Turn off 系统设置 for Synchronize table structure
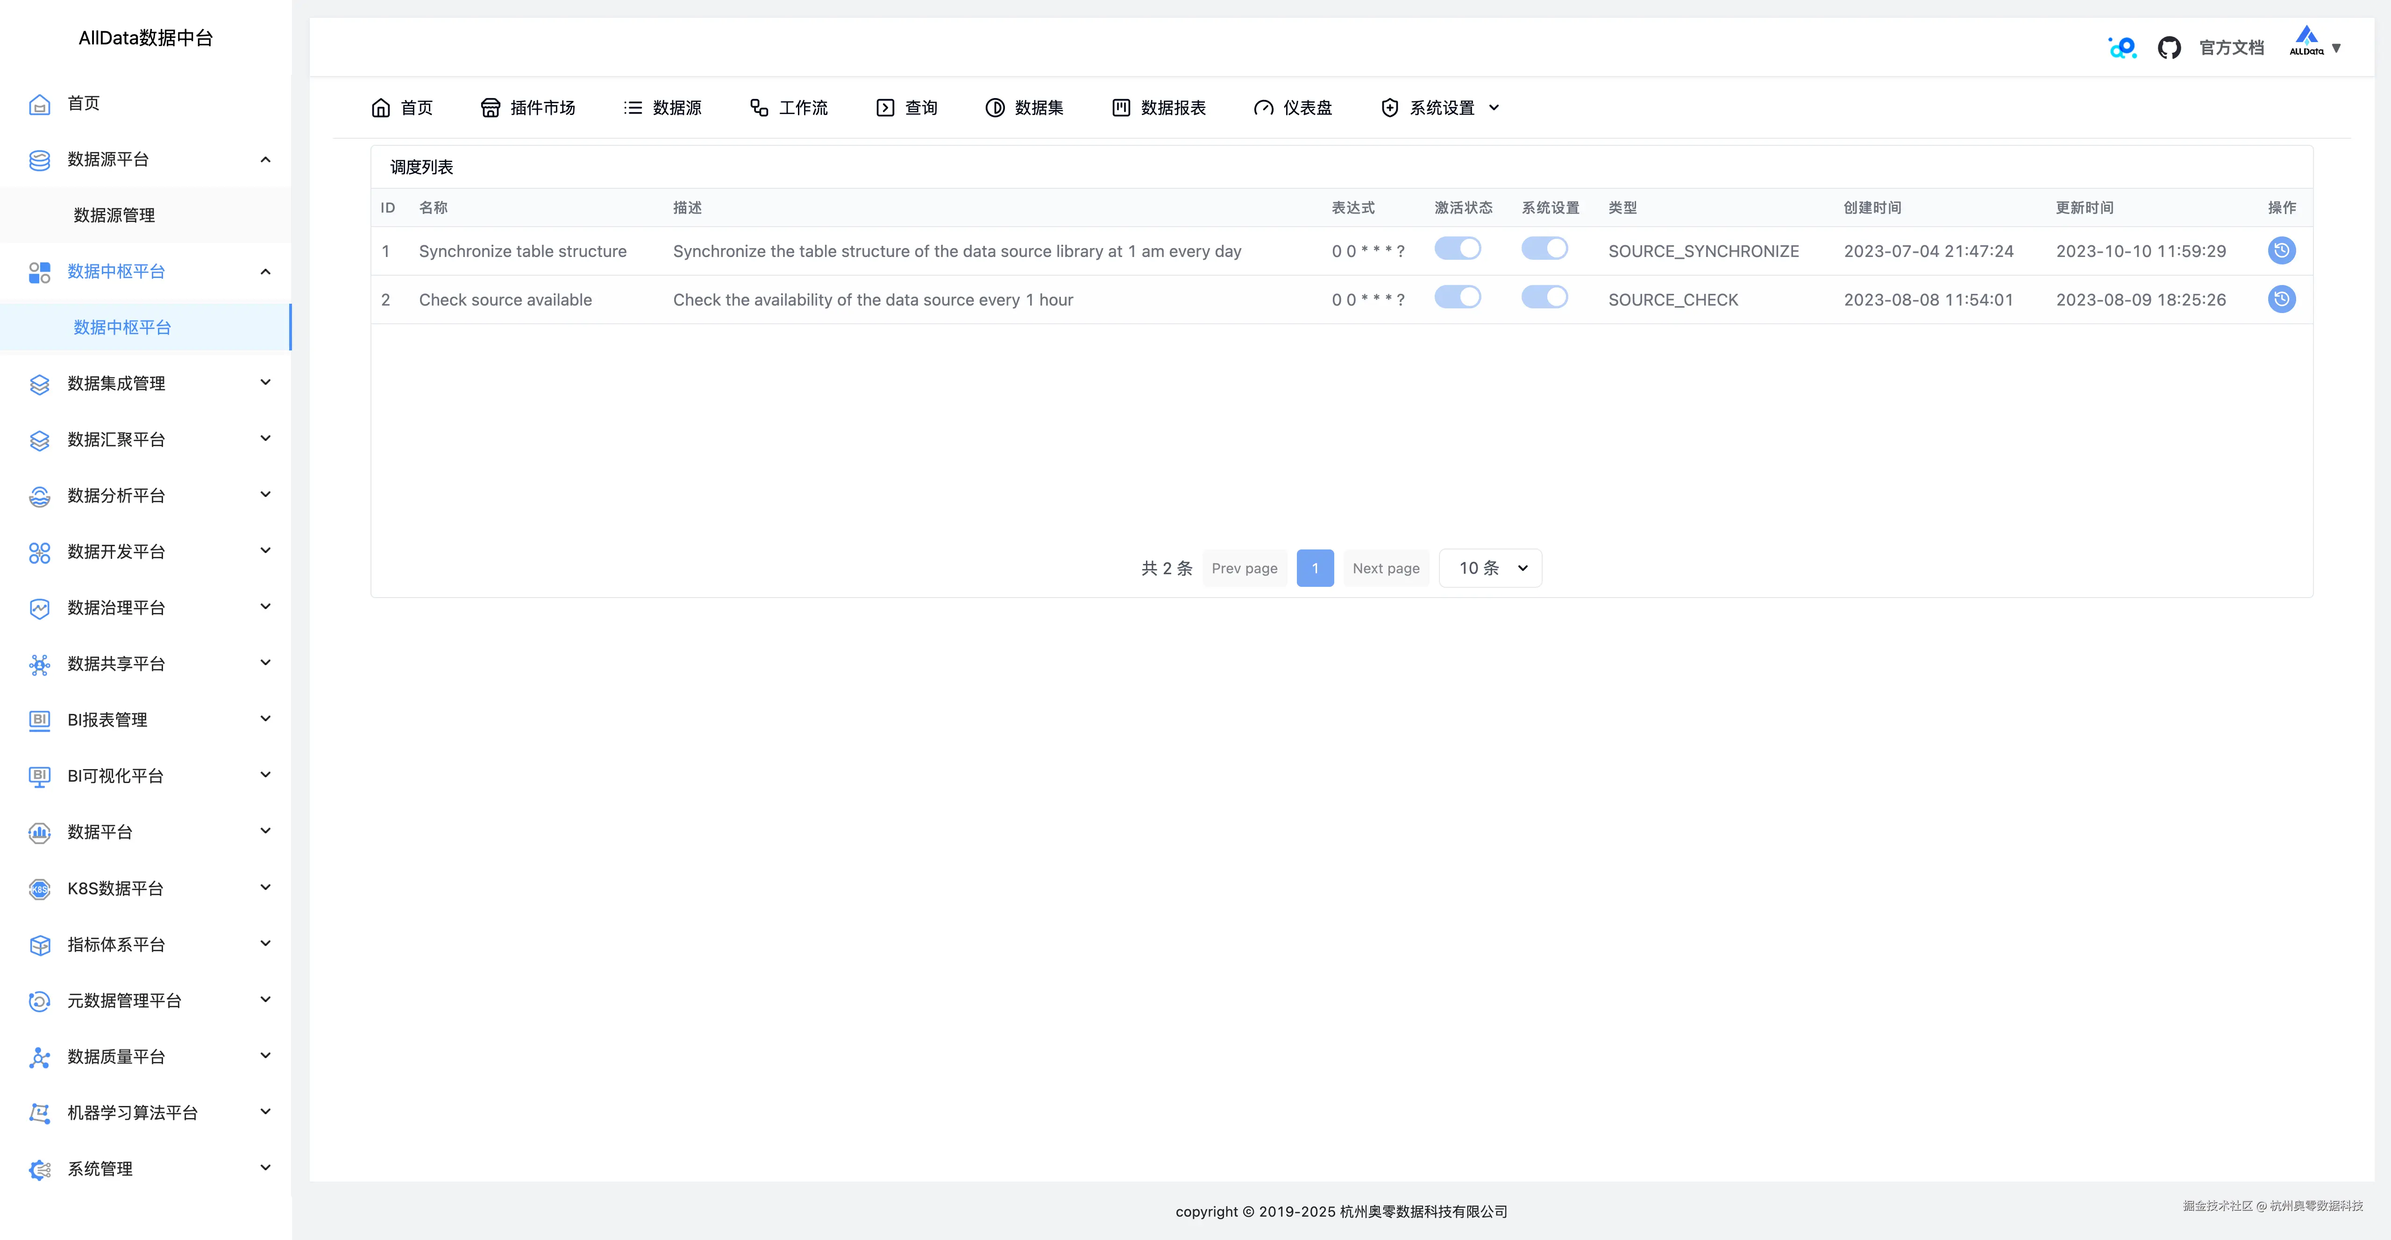 click(x=1544, y=249)
